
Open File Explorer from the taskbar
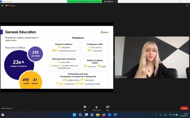click(98, 115)
